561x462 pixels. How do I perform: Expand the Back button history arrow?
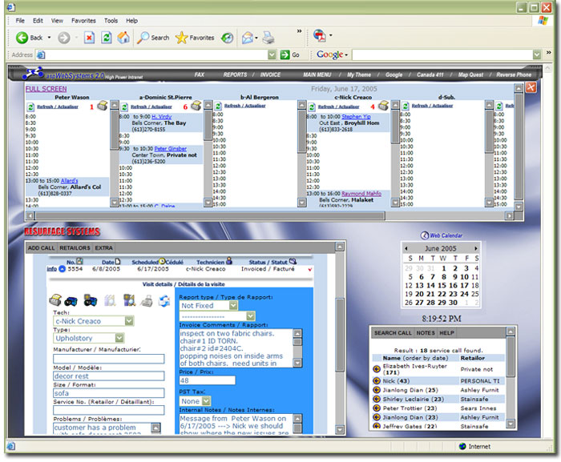49,38
